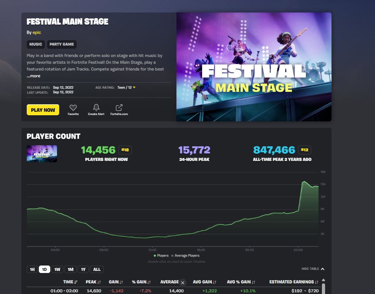Click the -7.2% gain cell
This screenshot has height=294, width=375.
click(145, 291)
